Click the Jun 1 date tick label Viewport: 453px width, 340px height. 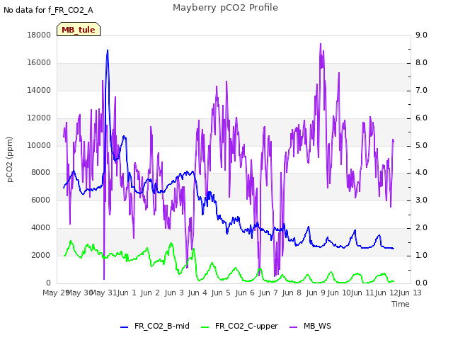(x=127, y=293)
